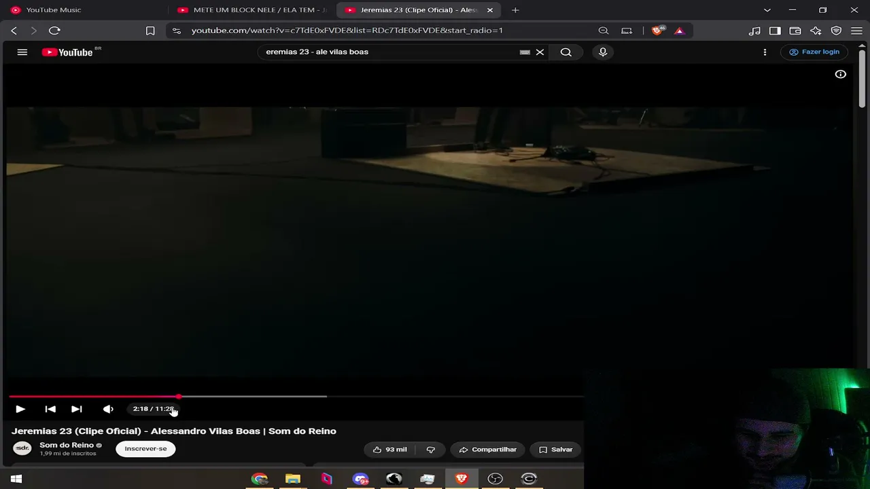This screenshot has height=489, width=870.
Task: Open the on-screen keyboard in search box
Action: click(525, 52)
